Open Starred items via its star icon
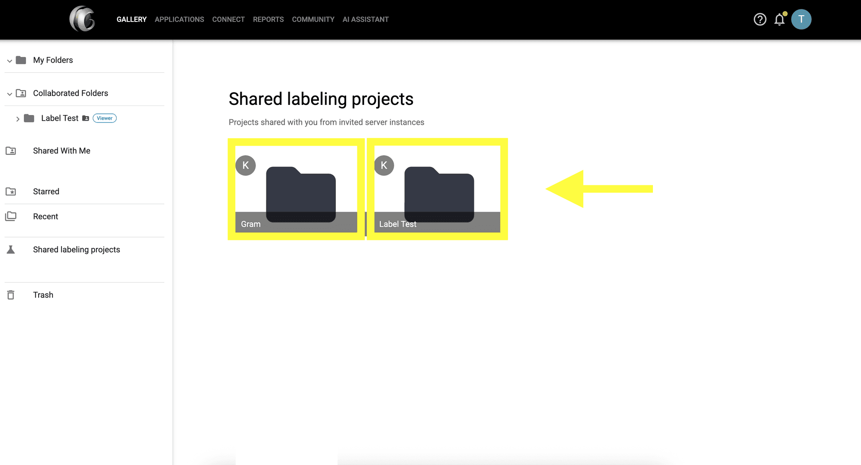Viewport: 861px width, 465px height. (x=10, y=191)
